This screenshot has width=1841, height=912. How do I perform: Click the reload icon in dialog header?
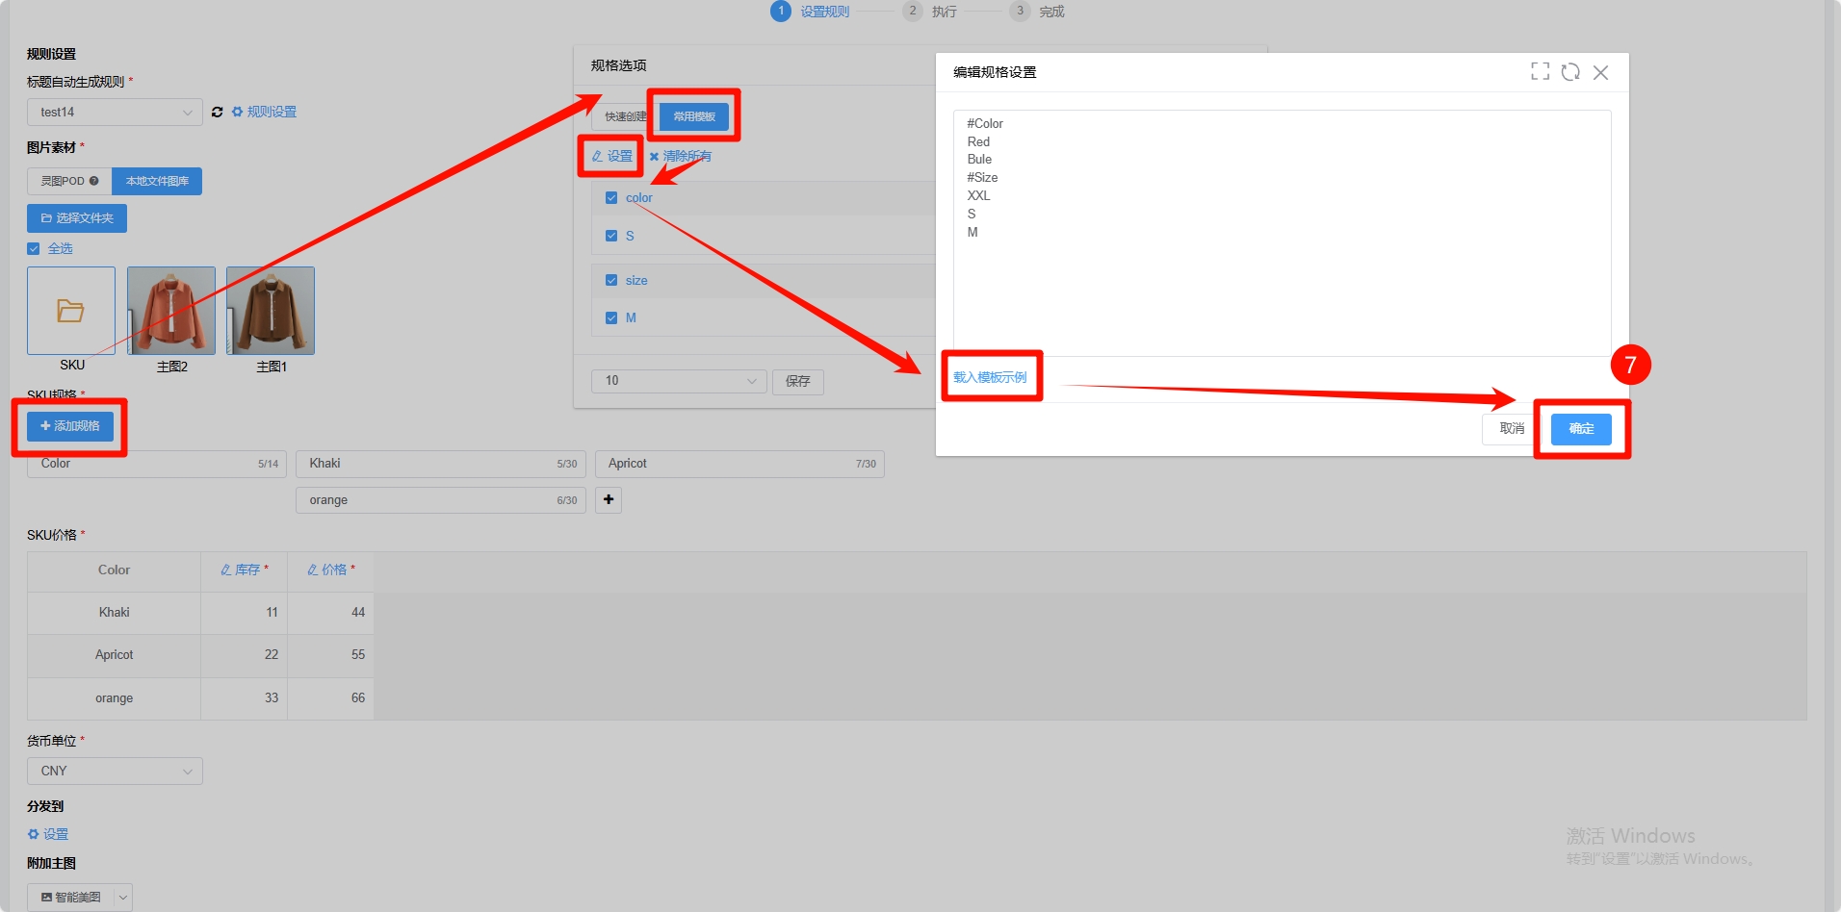click(x=1570, y=72)
